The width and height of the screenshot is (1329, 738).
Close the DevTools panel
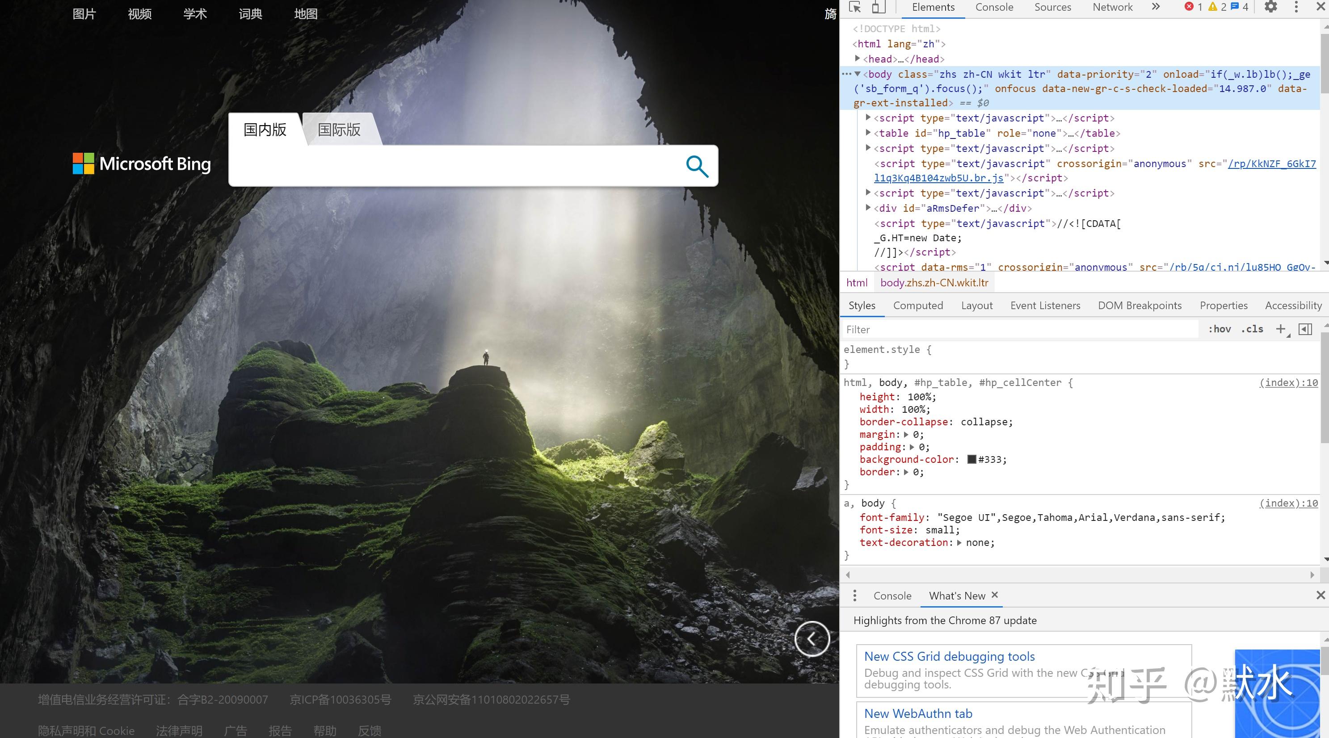(x=1321, y=7)
